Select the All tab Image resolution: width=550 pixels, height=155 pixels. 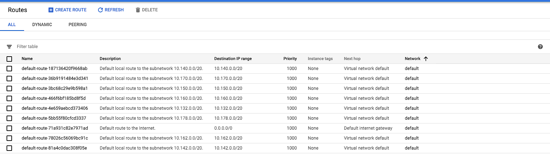point(12,25)
